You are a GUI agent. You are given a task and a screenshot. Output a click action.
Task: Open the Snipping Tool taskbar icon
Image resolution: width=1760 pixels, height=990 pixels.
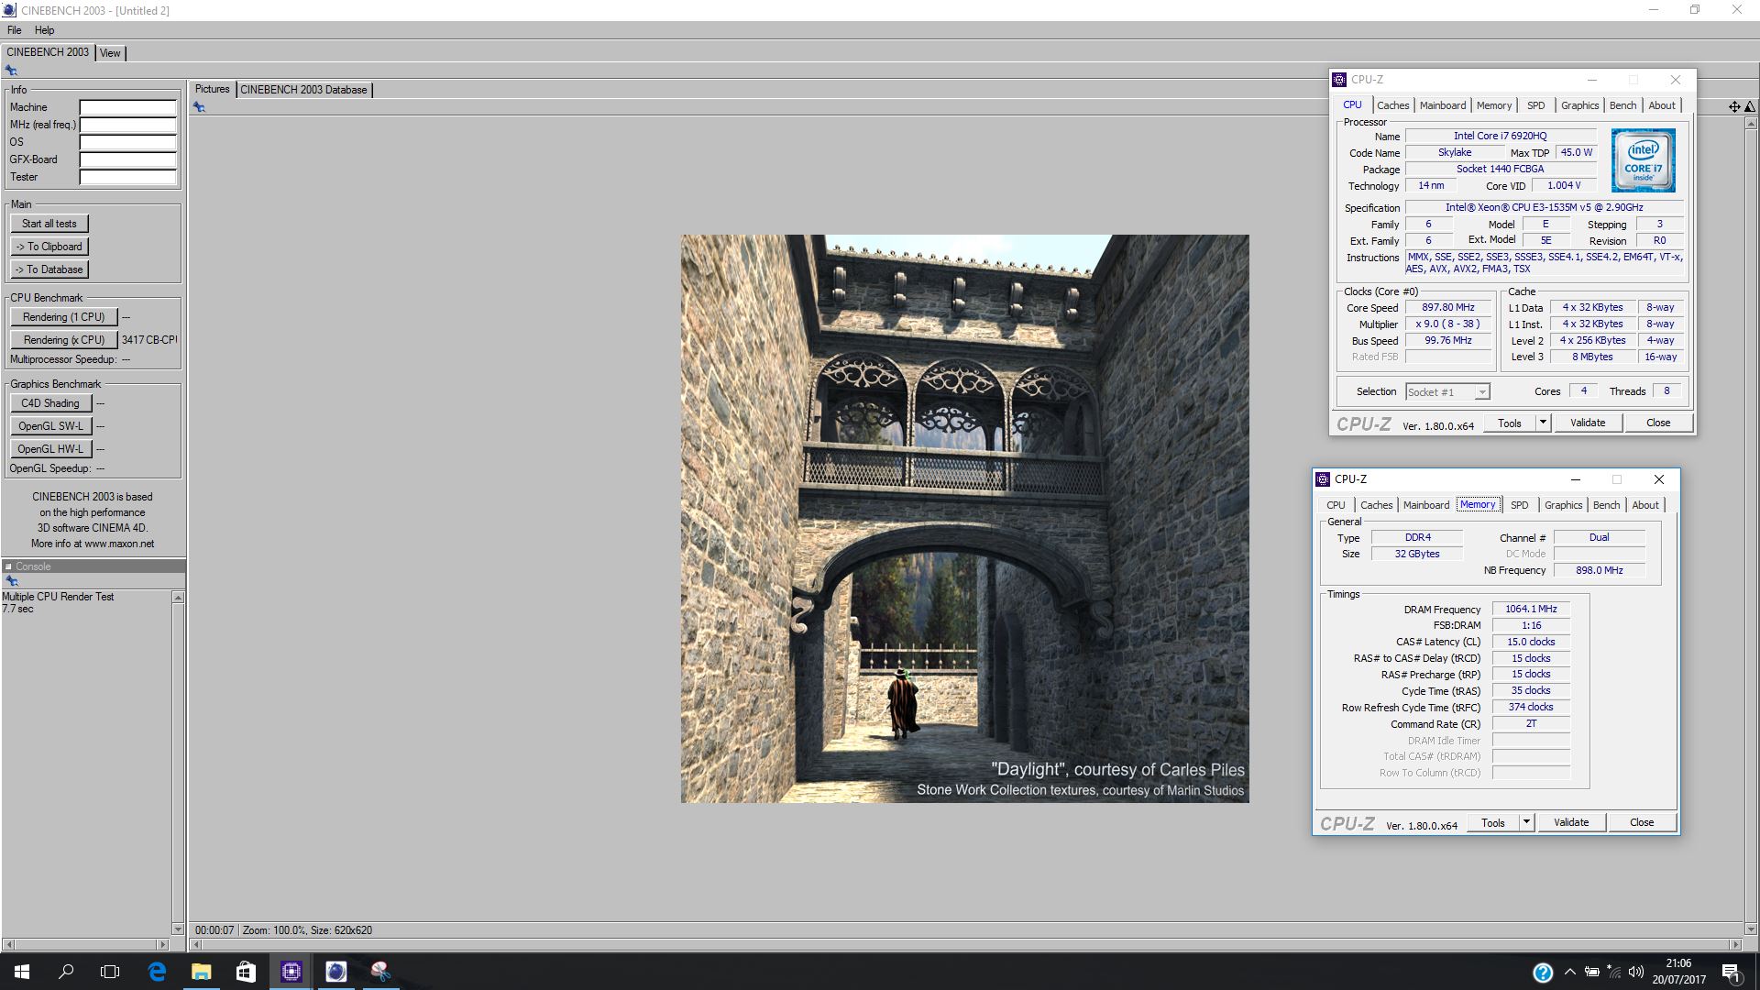(x=380, y=972)
